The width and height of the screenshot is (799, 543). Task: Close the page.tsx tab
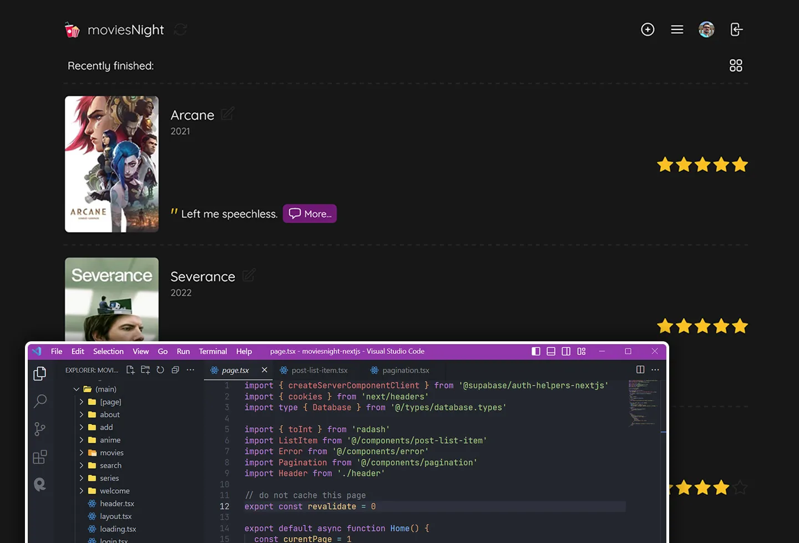264,370
